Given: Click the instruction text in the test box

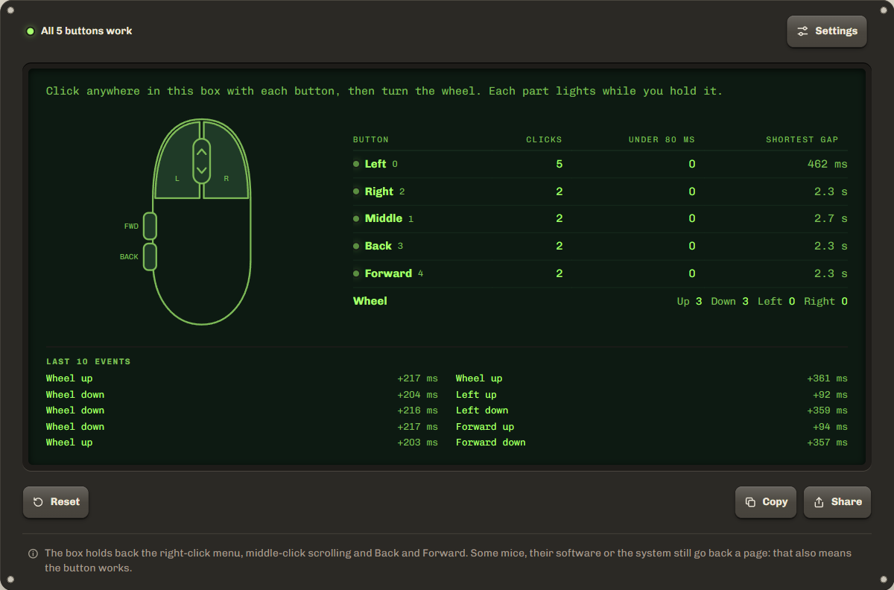Looking at the screenshot, I should tap(384, 91).
